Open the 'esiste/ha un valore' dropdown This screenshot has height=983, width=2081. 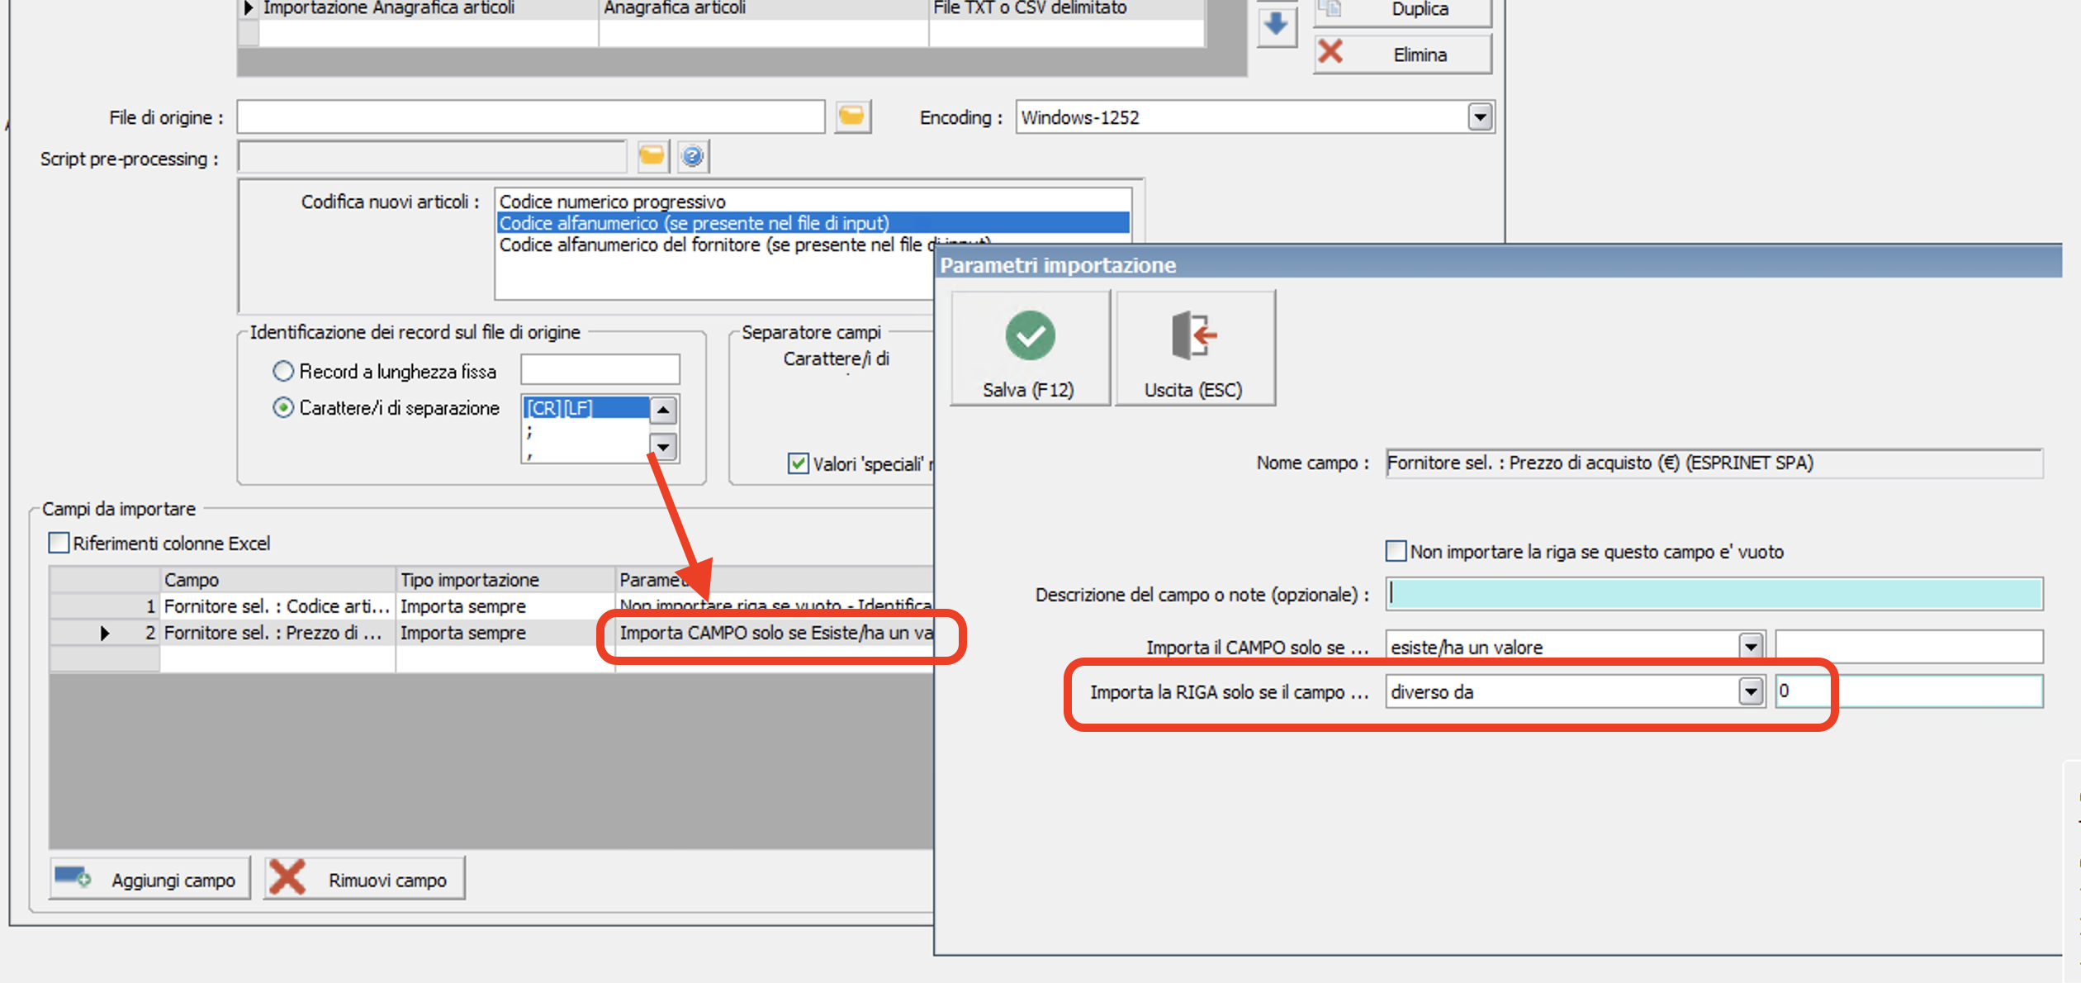point(1751,647)
